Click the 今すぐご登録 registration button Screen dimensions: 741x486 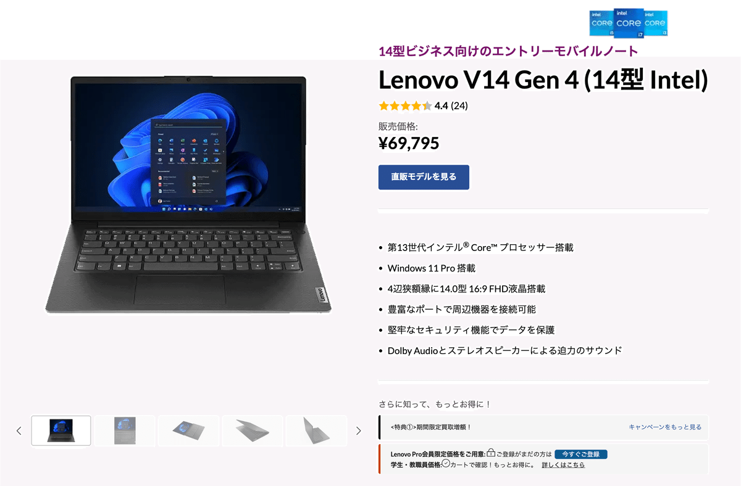click(x=581, y=454)
